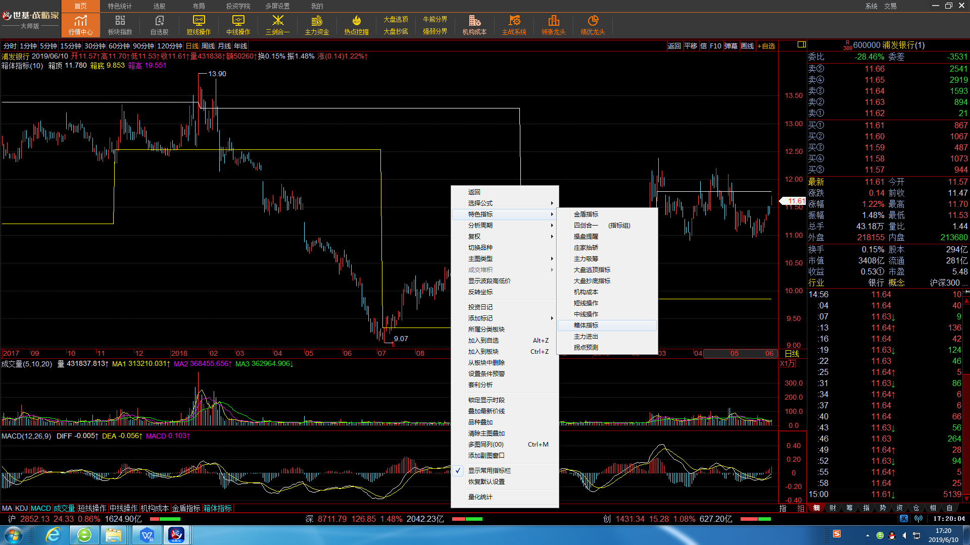Viewport: 970px width, 545px height.
Task: Open the 特色统计 top menu tab
Action: [x=120, y=6]
